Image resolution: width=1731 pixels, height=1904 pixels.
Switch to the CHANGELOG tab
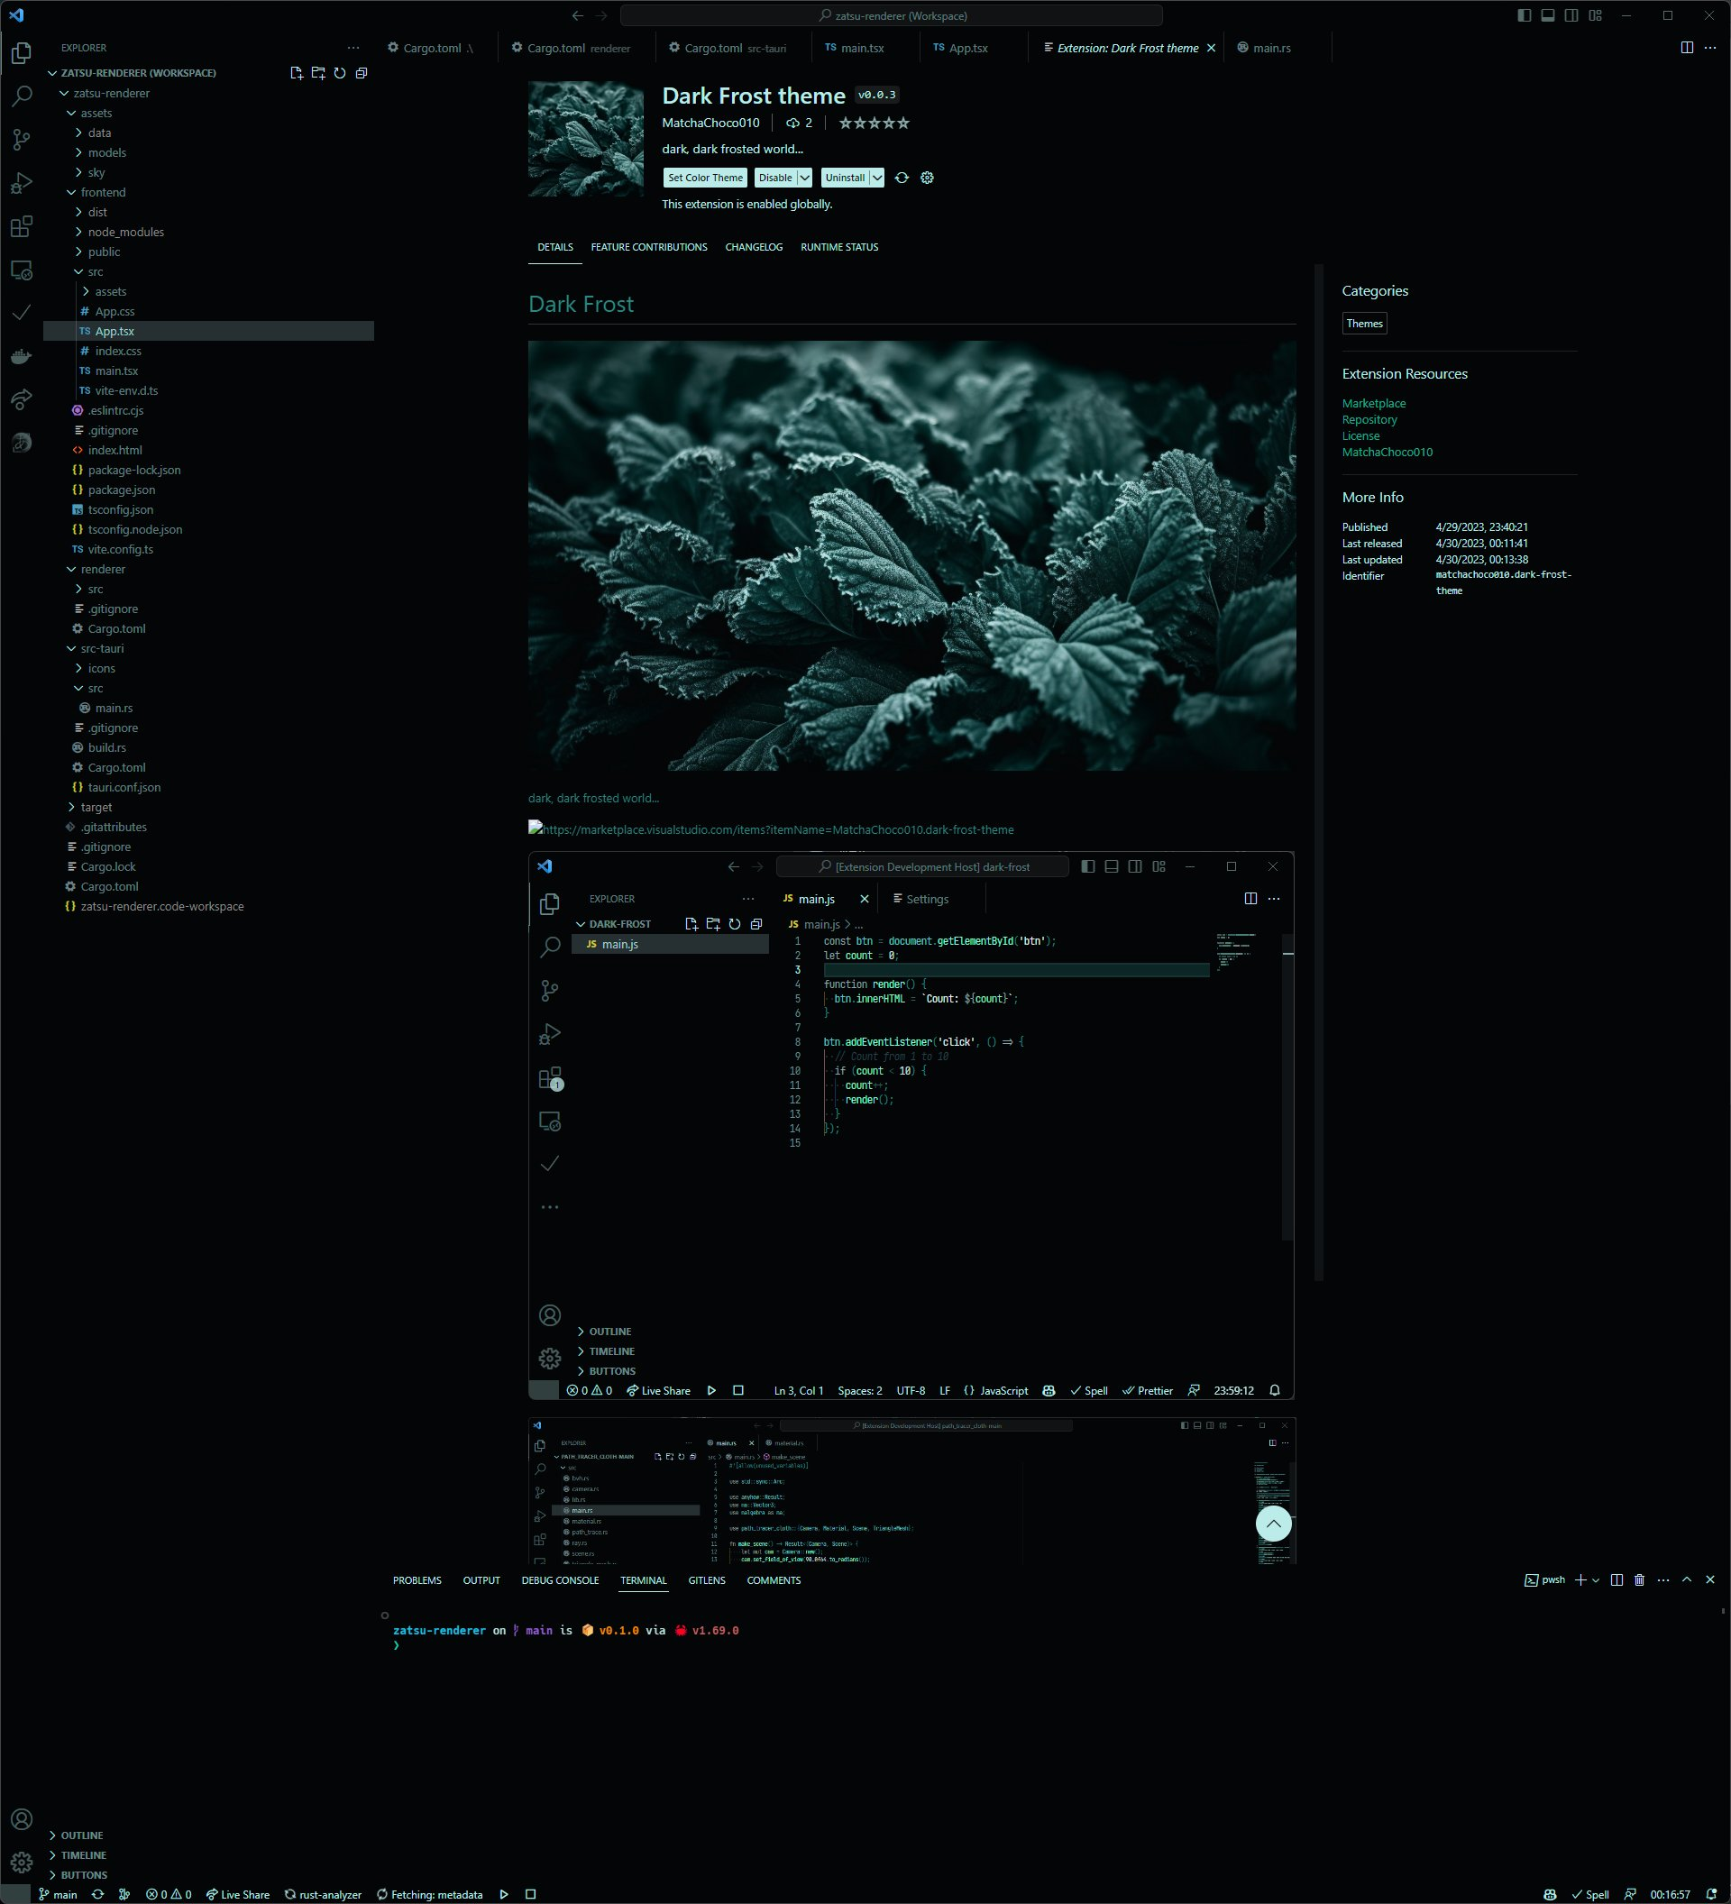pyautogui.click(x=754, y=247)
